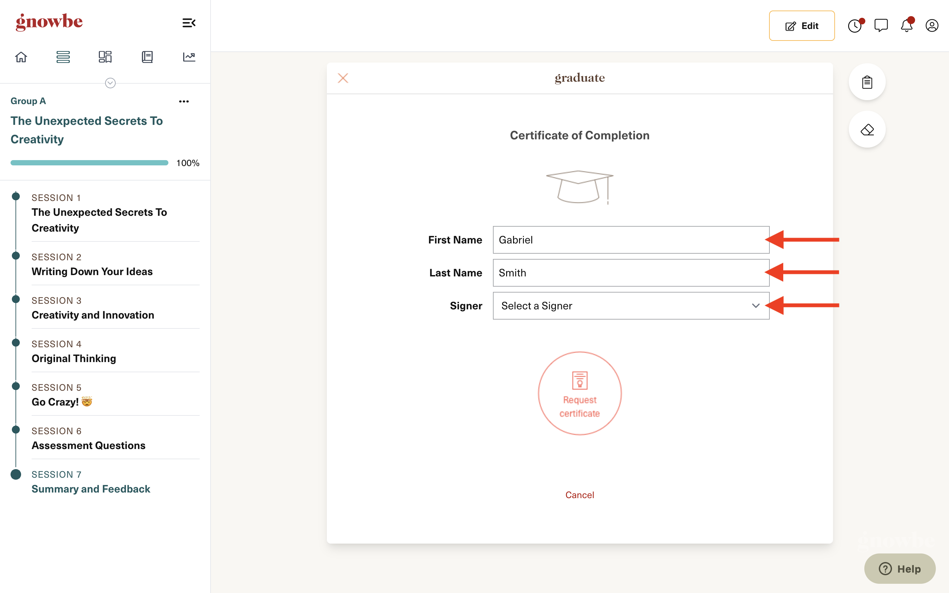
Task: Open the Help button
Action: click(900, 568)
